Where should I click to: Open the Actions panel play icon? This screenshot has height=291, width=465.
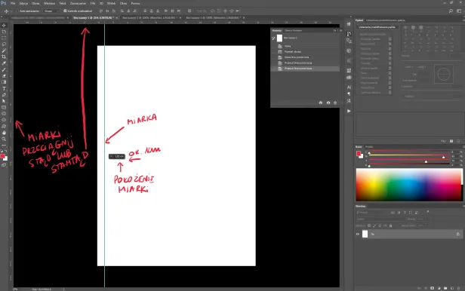coord(349,111)
